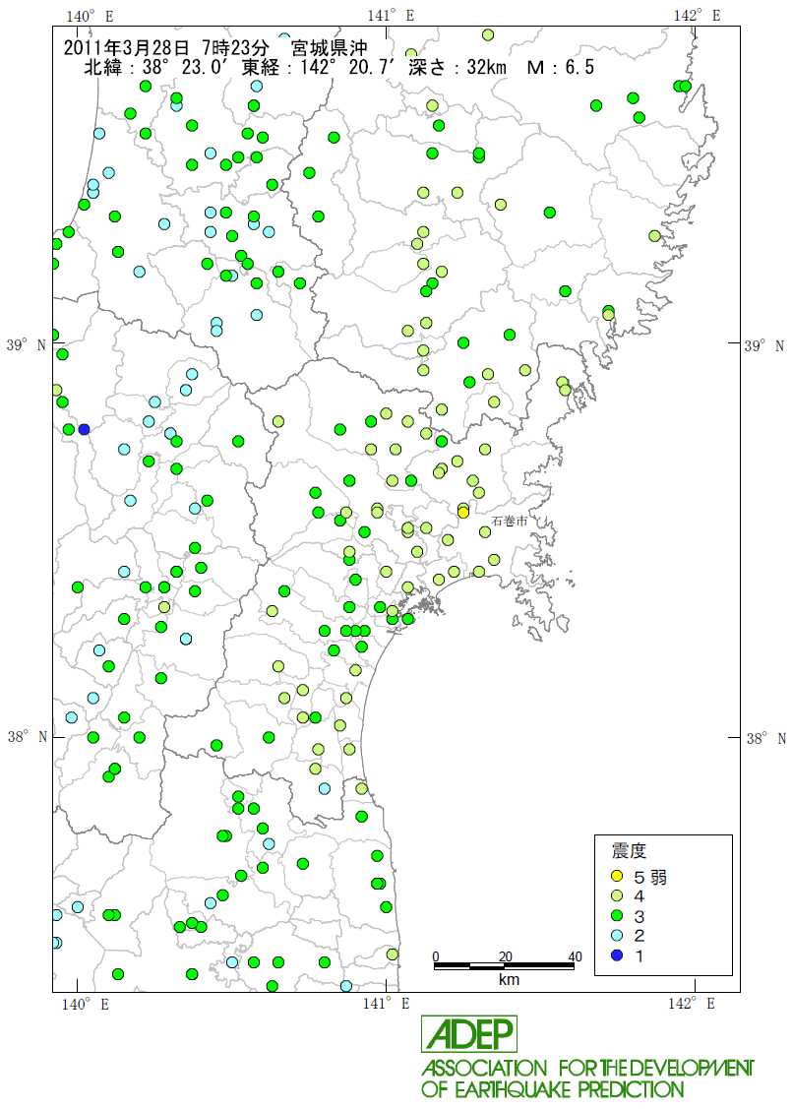Click the km label under the scale bar
This screenshot has height=1109, width=792.
pyautogui.click(x=509, y=979)
